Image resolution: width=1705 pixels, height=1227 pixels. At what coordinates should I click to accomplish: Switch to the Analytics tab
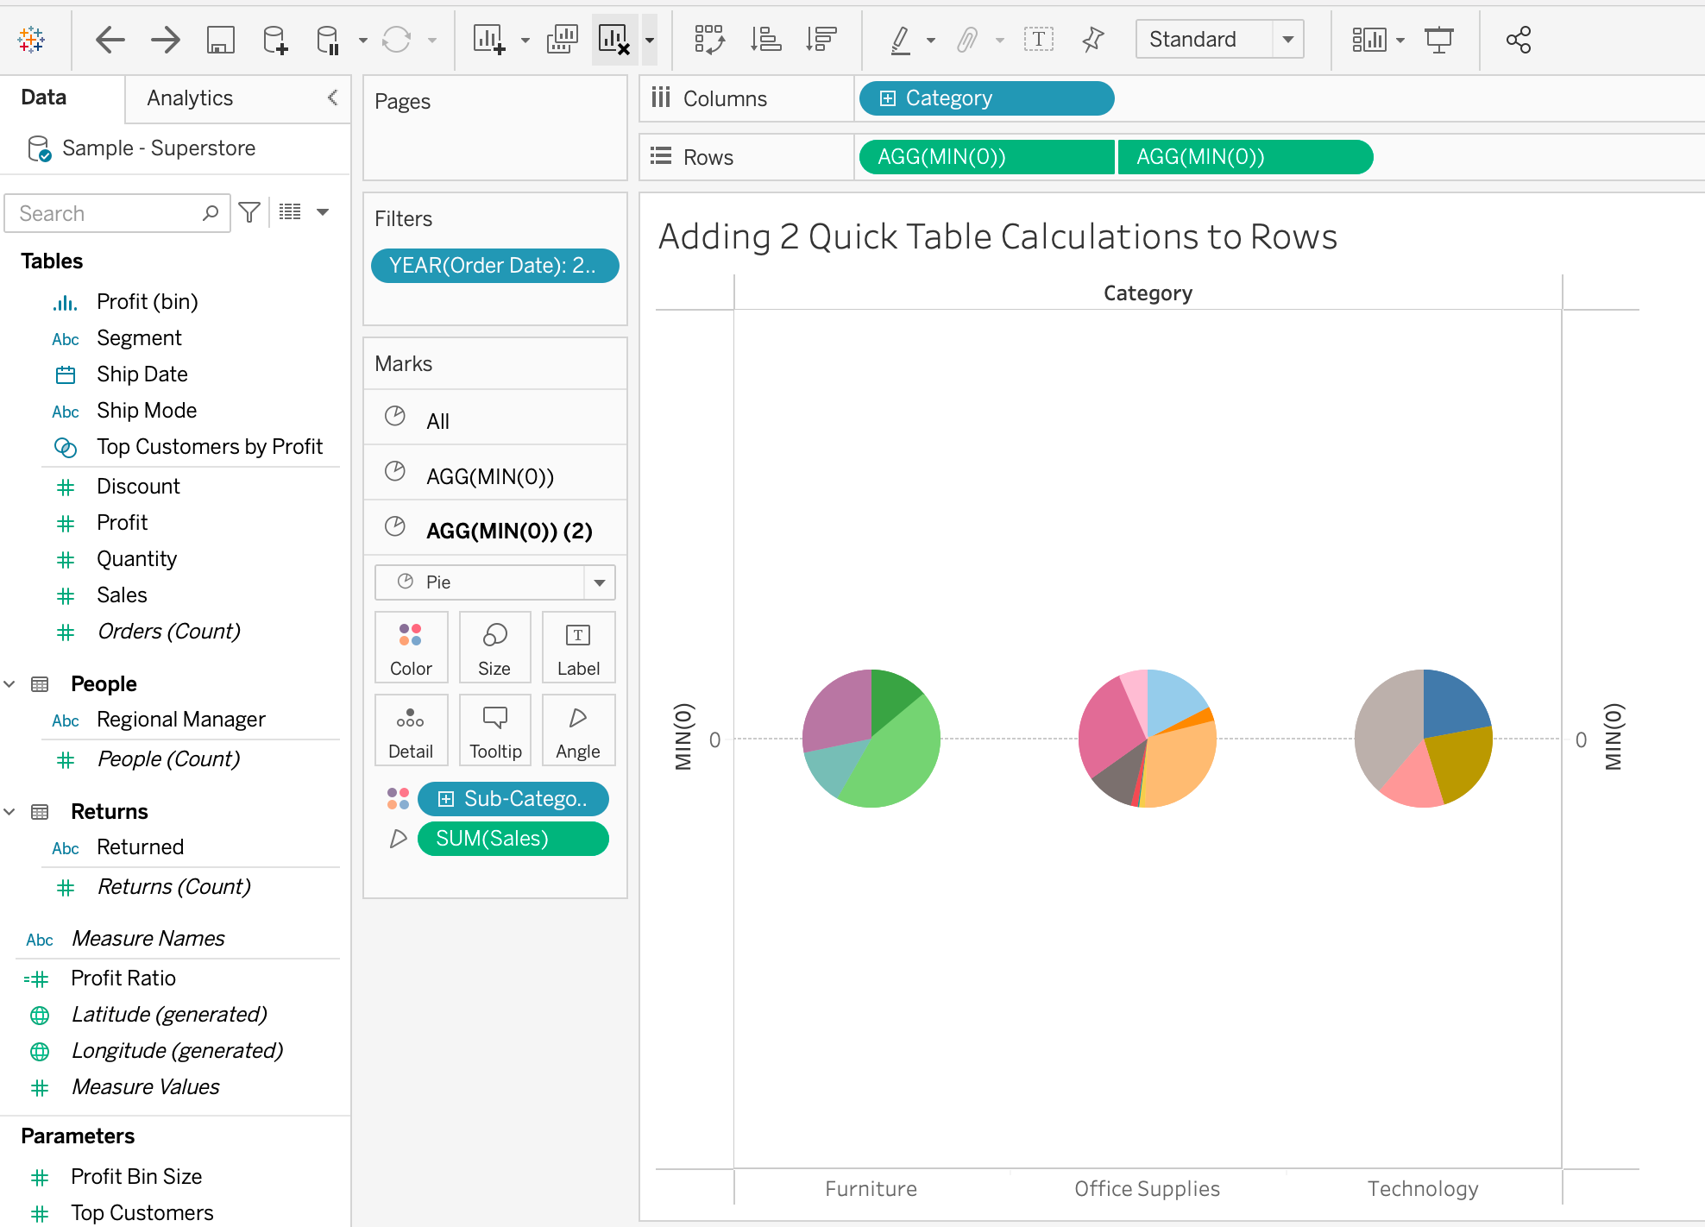pos(189,98)
